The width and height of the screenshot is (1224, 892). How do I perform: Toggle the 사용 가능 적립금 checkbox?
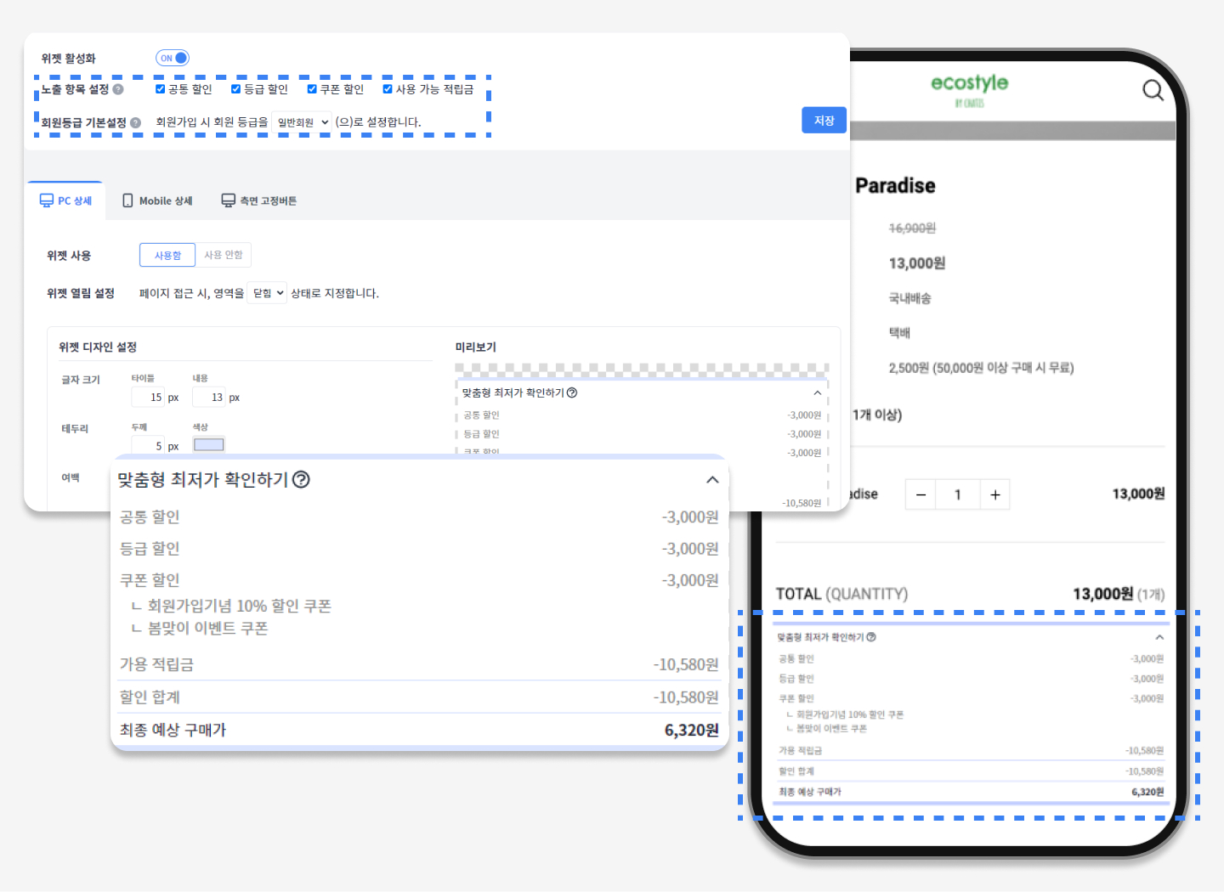(x=388, y=89)
